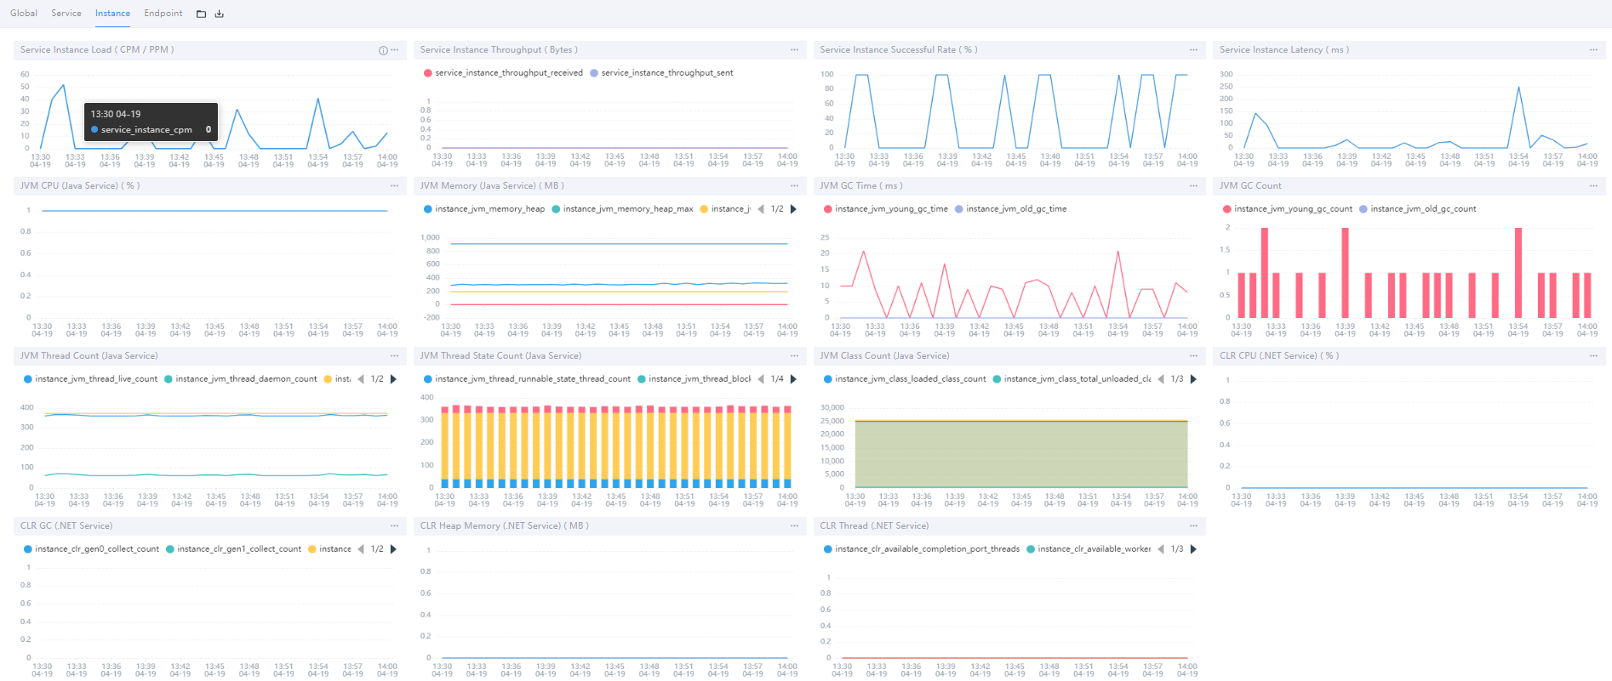Toggle instance_jvm_thread_daemon_count series

[240, 379]
